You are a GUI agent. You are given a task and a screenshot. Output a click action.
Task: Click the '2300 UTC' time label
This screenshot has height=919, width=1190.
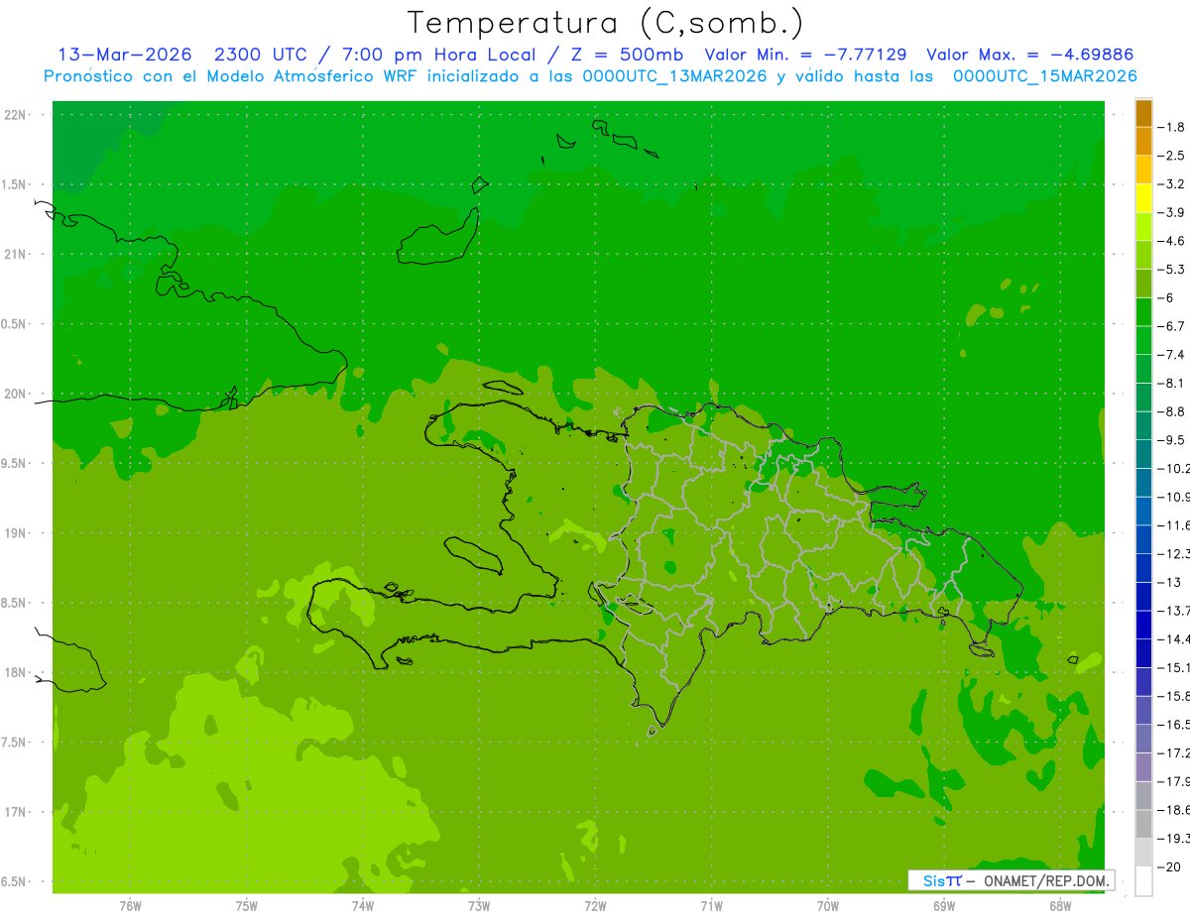tap(260, 55)
